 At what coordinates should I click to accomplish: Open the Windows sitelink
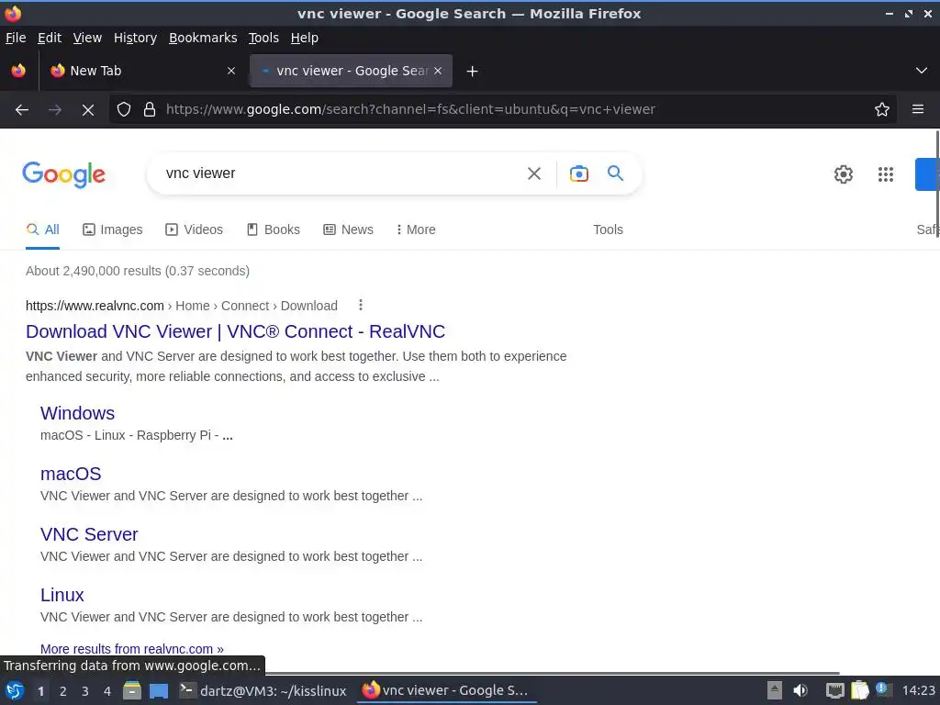[x=77, y=413]
